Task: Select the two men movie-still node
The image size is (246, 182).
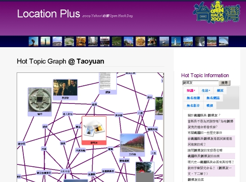Action: tap(65, 90)
